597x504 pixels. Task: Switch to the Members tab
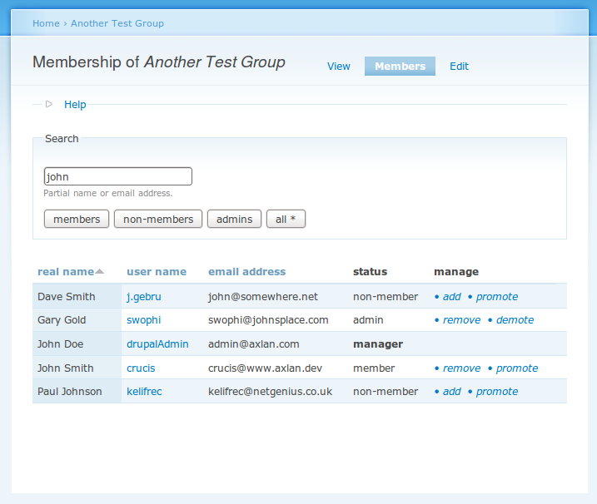point(400,67)
